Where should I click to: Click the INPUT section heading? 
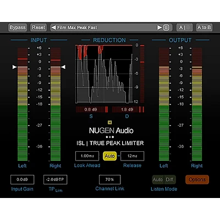[38, 40]
